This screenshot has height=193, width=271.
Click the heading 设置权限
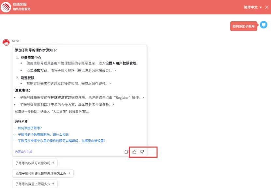[x=27, y=78]
